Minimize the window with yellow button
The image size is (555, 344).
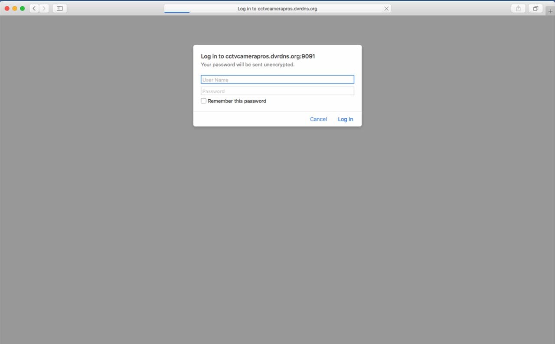[x=15, y=8]
